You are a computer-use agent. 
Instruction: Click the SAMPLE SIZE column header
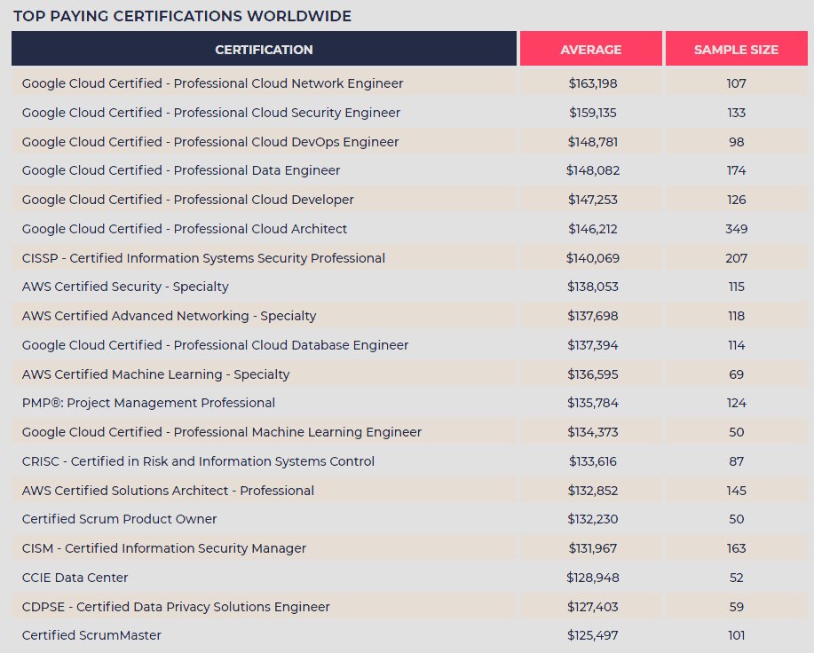(x=736, y=49)
